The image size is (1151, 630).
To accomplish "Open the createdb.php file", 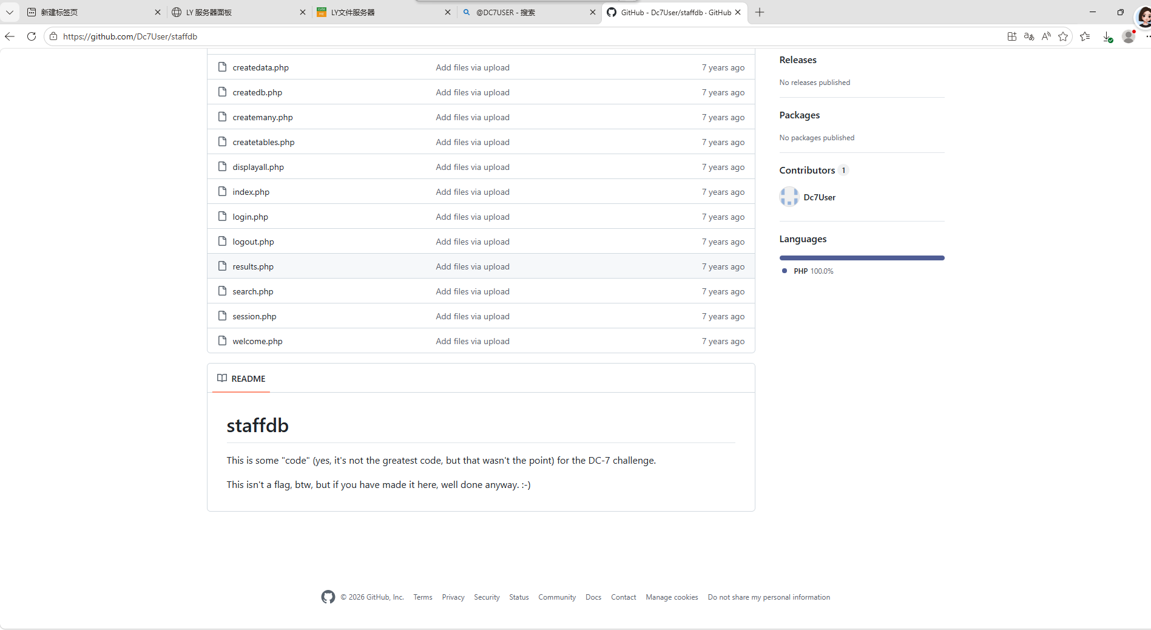I will (x=257, y=92).
